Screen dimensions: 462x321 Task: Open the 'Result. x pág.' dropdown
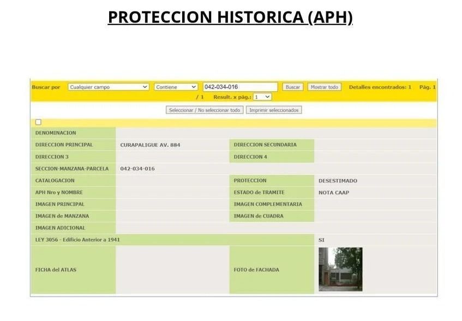pyautogui.click(x=262, y=97)
